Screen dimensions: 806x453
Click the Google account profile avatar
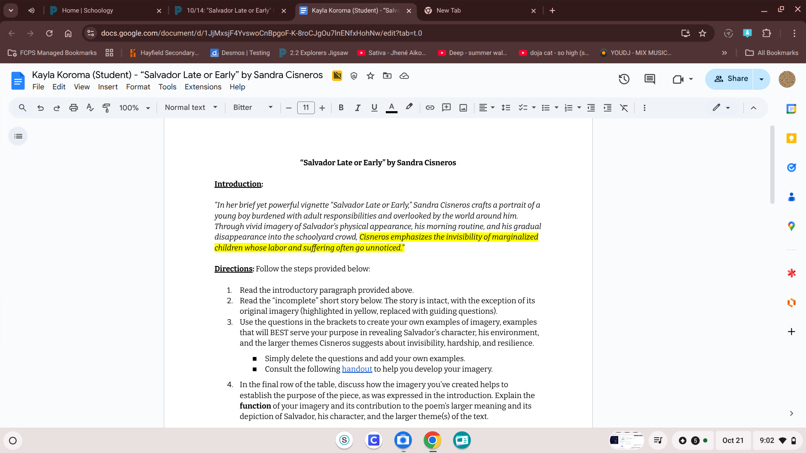click(787, 79)
